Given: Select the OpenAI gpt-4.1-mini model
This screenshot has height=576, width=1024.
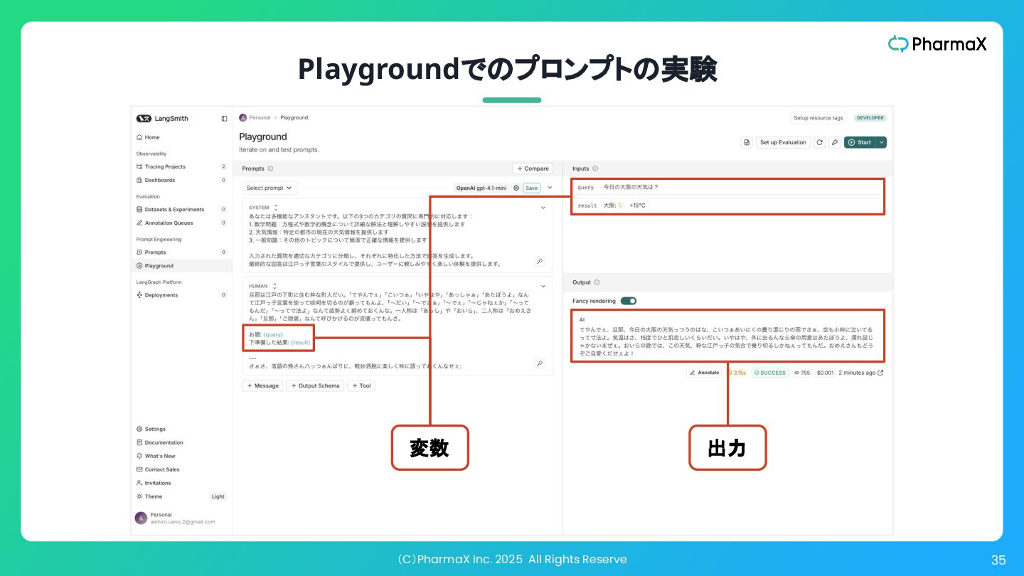Looking at the screenshot, I should click(x=481, y=188).
